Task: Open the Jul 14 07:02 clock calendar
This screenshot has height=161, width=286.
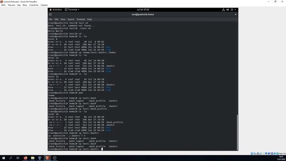Action: pos(143,10)
